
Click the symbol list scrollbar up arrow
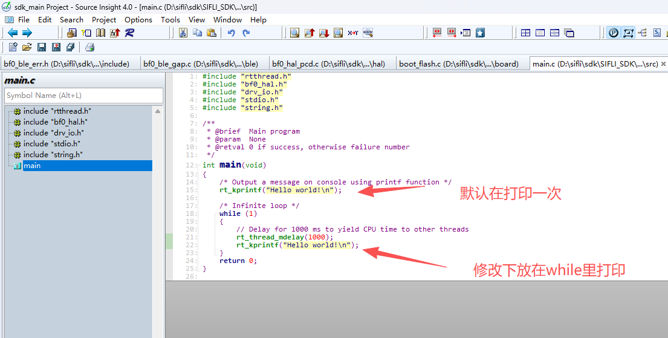158,111
